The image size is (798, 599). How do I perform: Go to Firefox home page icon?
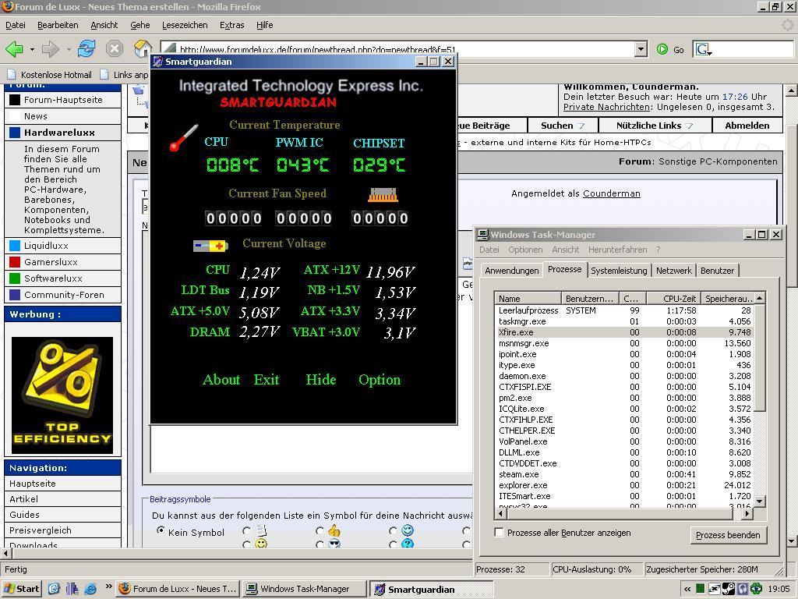click(143, 49)
